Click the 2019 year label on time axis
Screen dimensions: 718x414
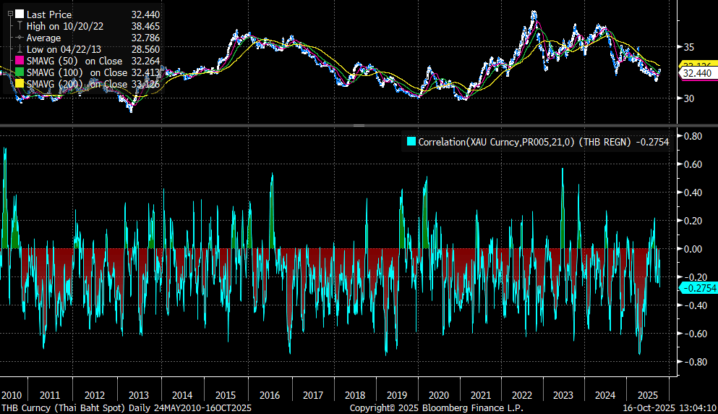[x=396, y=395]
